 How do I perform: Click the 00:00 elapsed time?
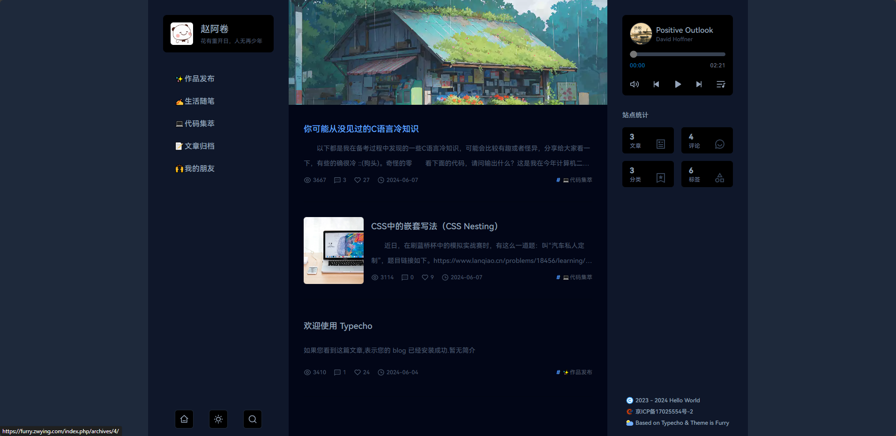tap(637, 65)
